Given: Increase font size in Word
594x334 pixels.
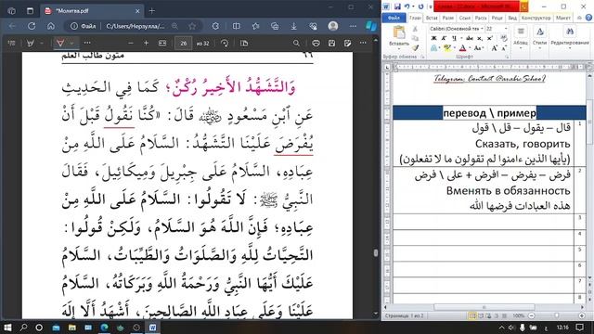Looking at the screenshot, I should click(x=495, y=48).
